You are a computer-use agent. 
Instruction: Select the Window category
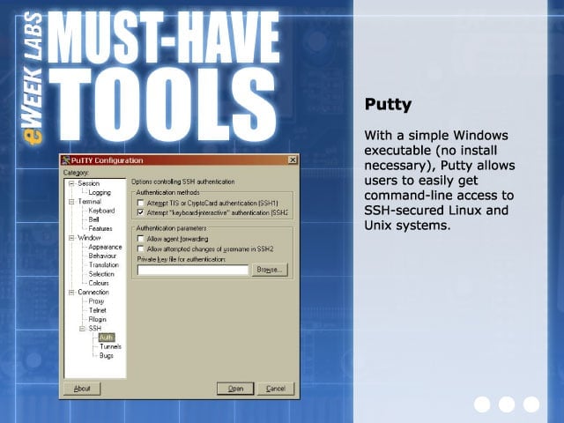tap(89, 238)
